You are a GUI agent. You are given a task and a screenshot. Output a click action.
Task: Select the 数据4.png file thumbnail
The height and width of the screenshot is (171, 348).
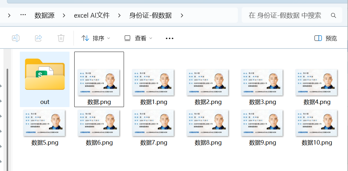pyautogui.click(x=317, y=82)
